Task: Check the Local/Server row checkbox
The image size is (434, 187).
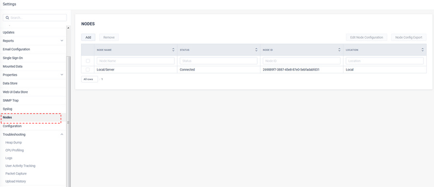Action: [88, 70]
